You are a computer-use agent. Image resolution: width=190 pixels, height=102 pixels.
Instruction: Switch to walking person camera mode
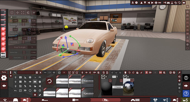132,3
